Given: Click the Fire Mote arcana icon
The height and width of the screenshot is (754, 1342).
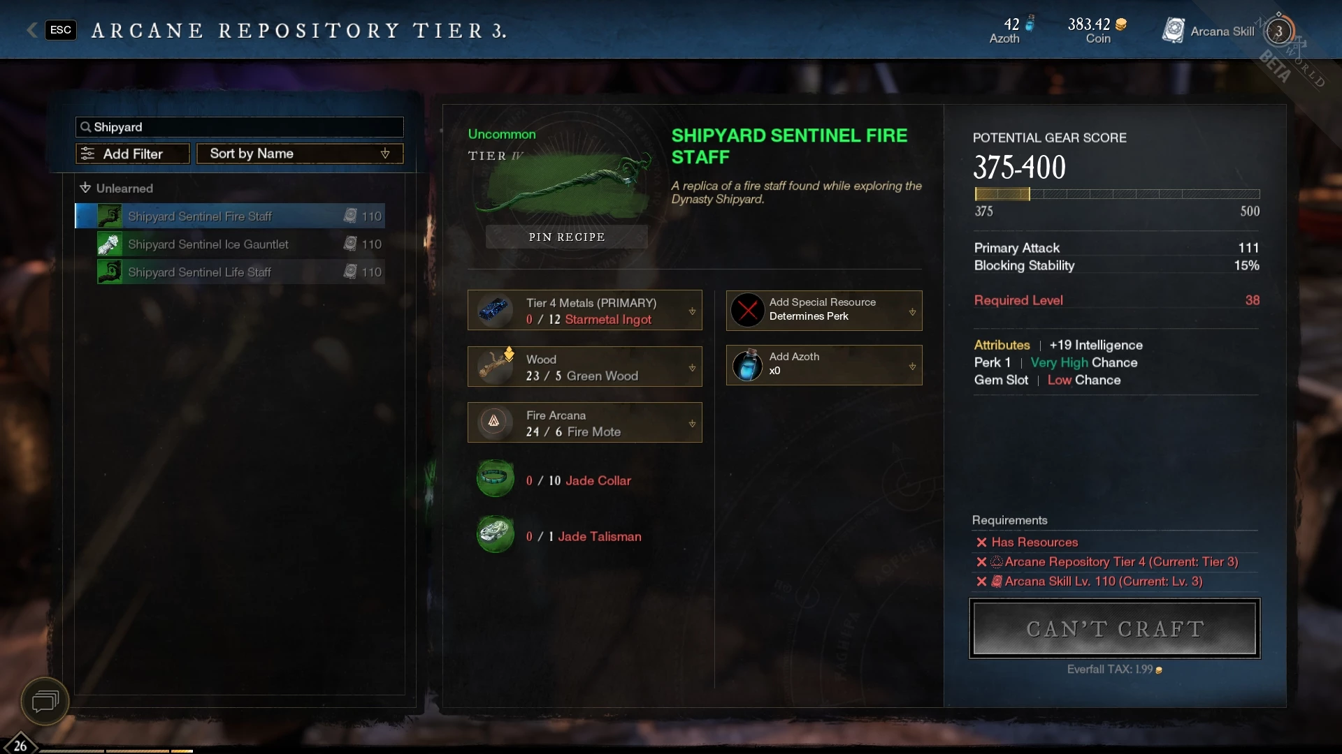Looking at the screenshot, I should pyautogui.click(x=494, y=421).
